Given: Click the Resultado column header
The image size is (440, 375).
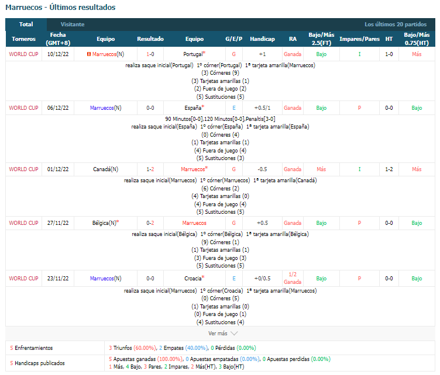Looking at the screenshot, I should click(150, 39).
